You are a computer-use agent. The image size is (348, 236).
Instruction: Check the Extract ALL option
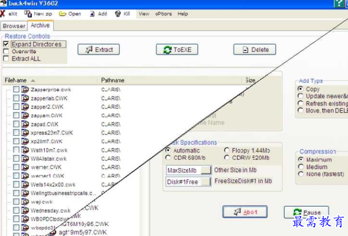(6, 59)
